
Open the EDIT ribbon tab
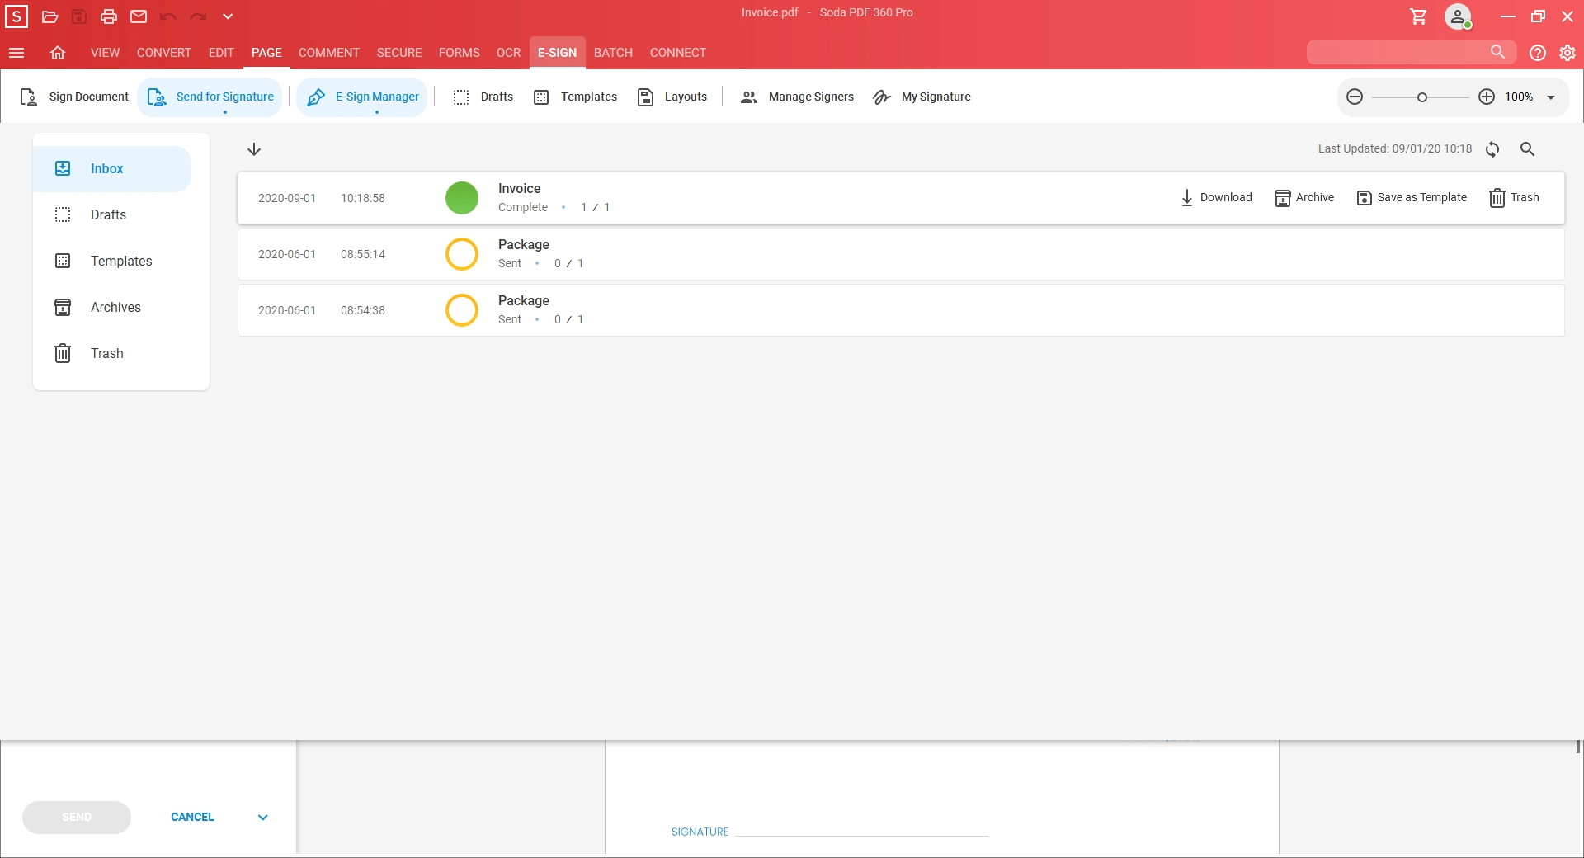[x=221, y=53]
